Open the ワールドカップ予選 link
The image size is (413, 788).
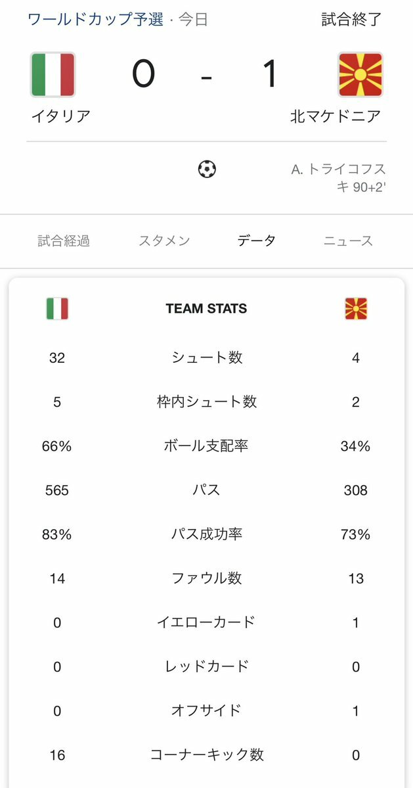click(x=95, y=20)
